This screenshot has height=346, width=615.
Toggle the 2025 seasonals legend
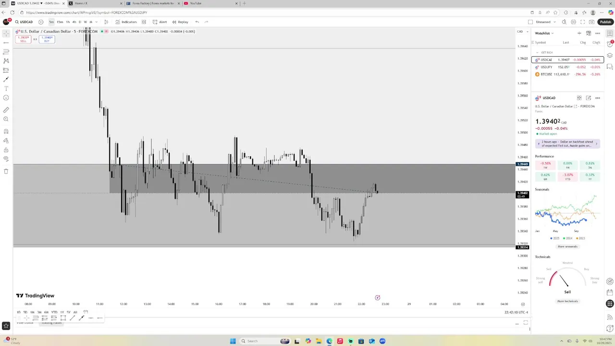click(x=555, y=238)
